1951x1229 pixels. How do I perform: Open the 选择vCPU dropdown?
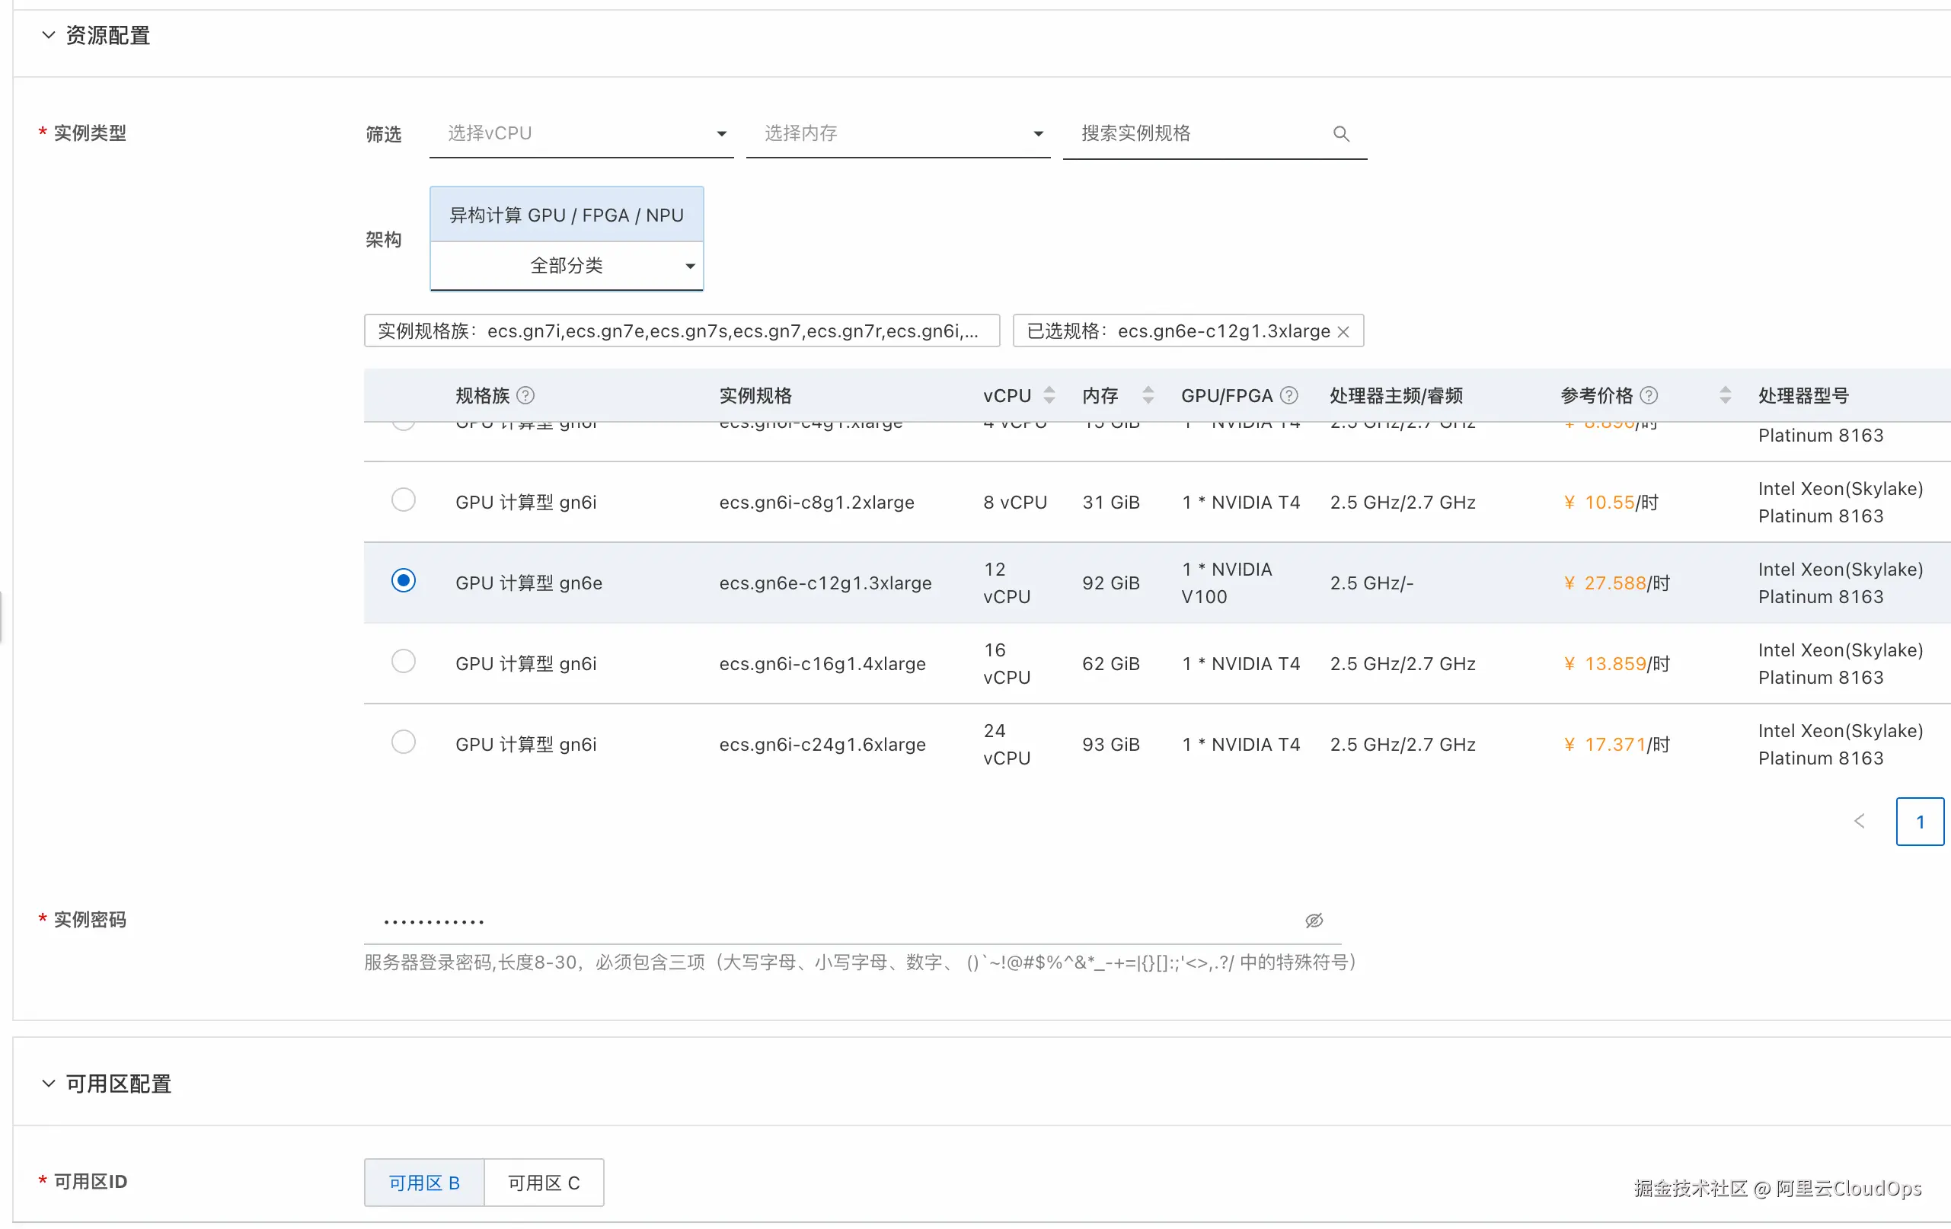tap(581, 134)
